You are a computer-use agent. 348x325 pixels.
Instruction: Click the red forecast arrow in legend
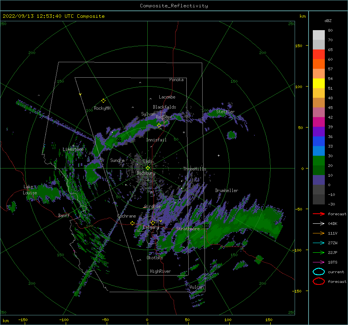click(319, 214)
